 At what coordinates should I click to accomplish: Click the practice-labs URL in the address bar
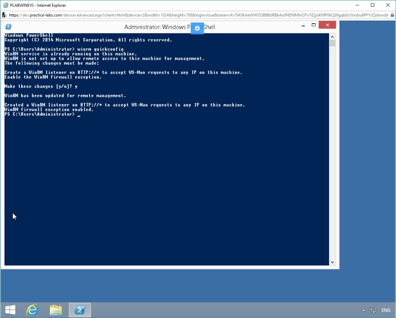pyautogui.click(x=199, y=15)
